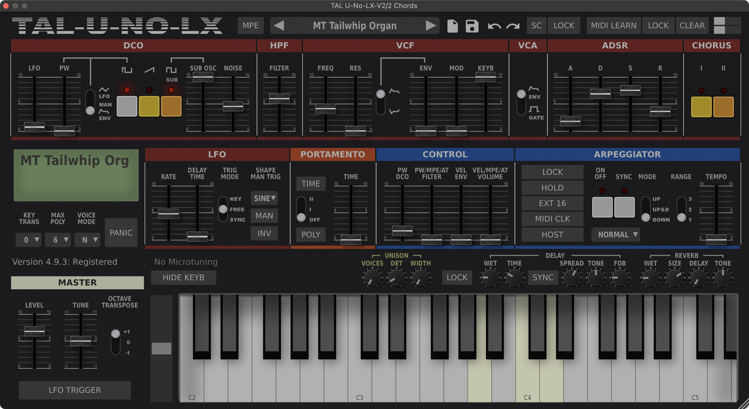The height and width of the screenshot is (409, 749).
Task: Switch arpeggiator ON/OFF button
Action: pos(602,207)
